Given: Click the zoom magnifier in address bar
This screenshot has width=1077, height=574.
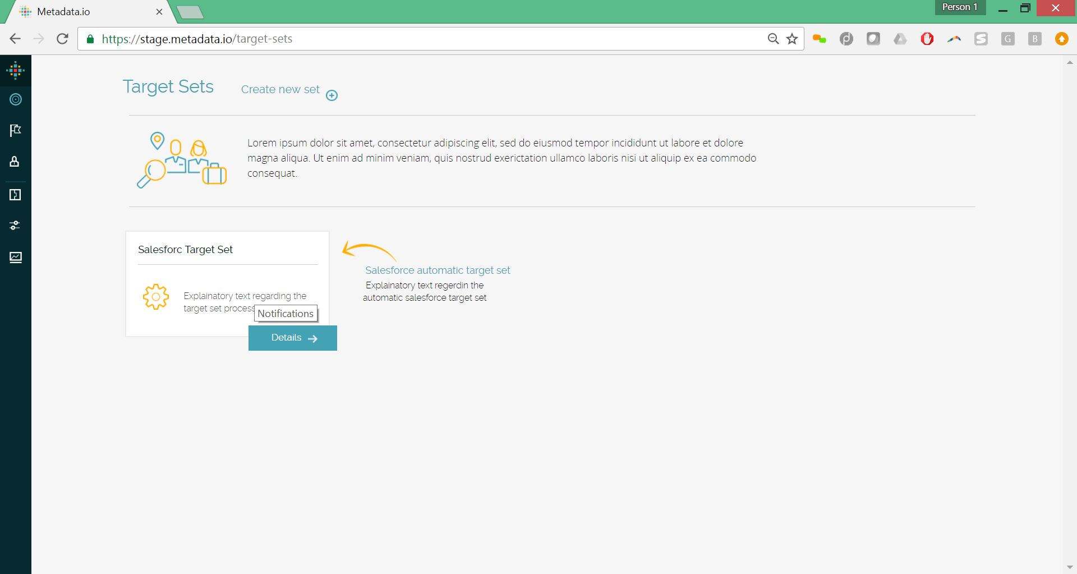Looking at the screenshot, I should click(x=773, y=39).
